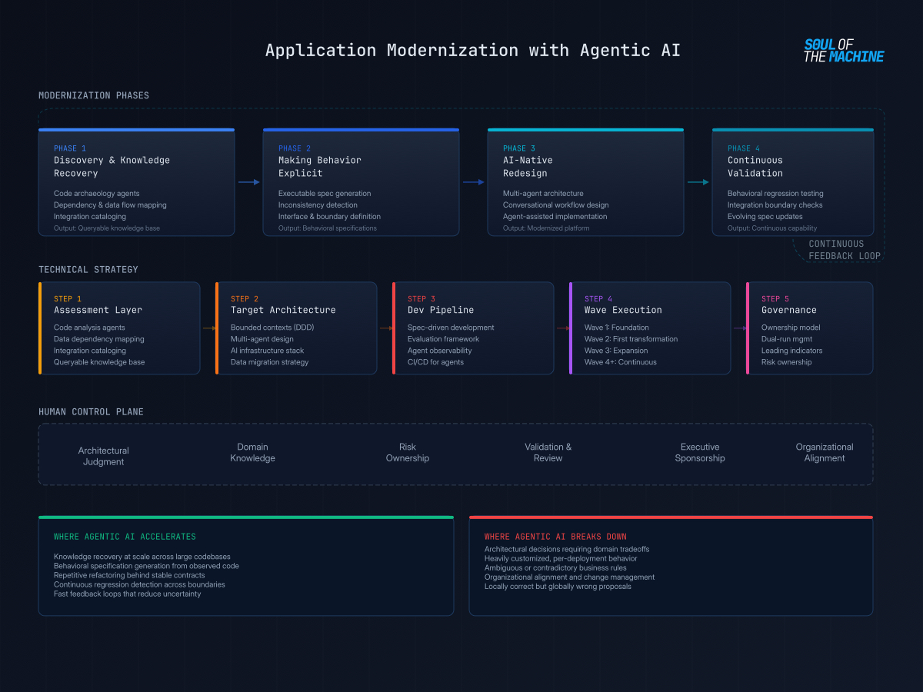The image size is (923, 692).
Task: Click 'Data migration strategy' line
Action: click(x=269, y=362)
